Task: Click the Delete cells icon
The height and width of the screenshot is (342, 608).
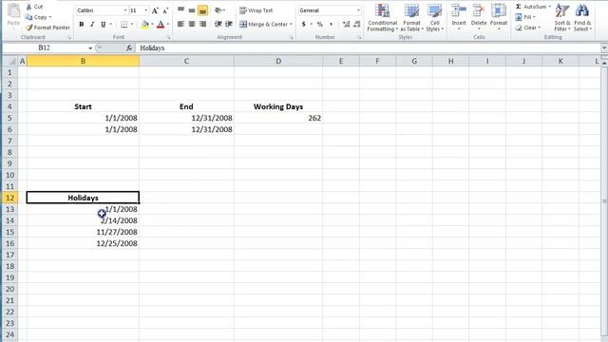Action: tap(479, 10)
